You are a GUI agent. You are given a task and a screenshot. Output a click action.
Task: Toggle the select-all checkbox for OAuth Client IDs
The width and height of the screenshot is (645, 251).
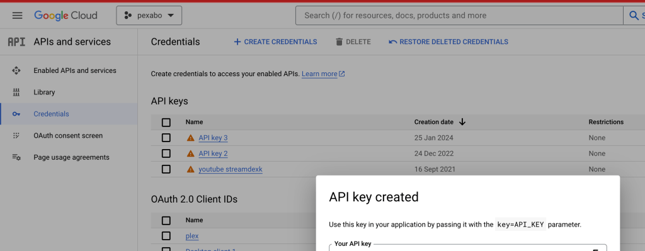coord(166,221)
